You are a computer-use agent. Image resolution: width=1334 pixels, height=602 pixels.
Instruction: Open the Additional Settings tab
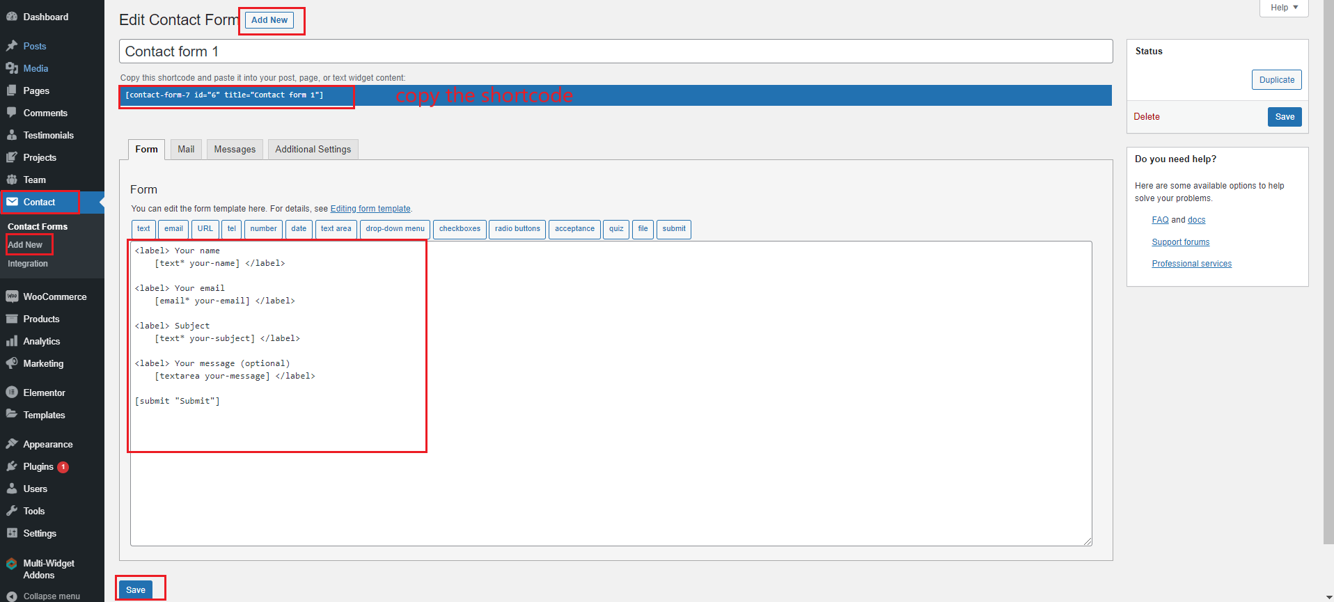pos(313,150)
